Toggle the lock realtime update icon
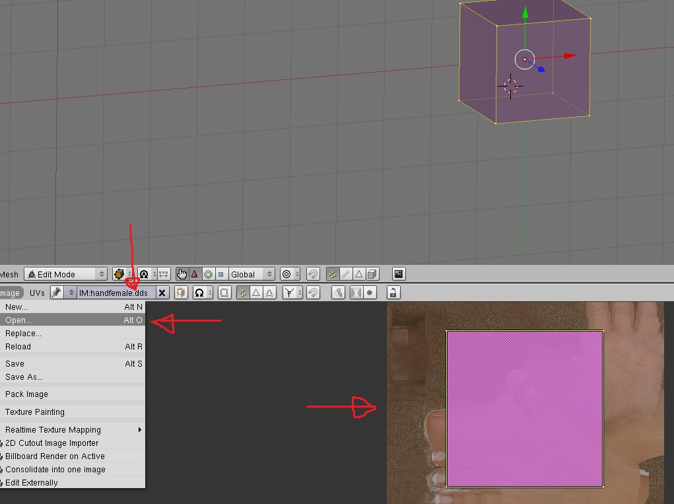This screenshot has width=674, height=504. [393, 293]
